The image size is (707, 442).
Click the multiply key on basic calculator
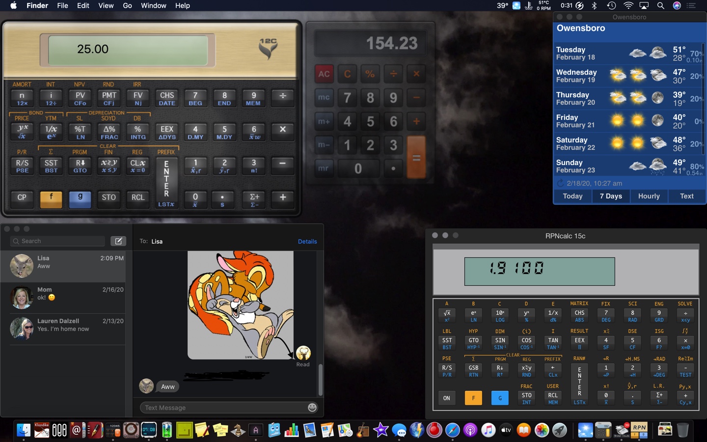[416, 74]
